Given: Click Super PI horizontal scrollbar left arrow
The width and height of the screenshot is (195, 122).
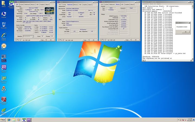Looking at the screenshot, I should tap(143, 60).
